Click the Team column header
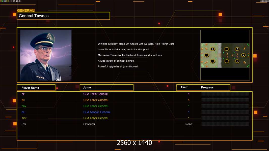Viewport: 269px width, 151px height. 184,87
